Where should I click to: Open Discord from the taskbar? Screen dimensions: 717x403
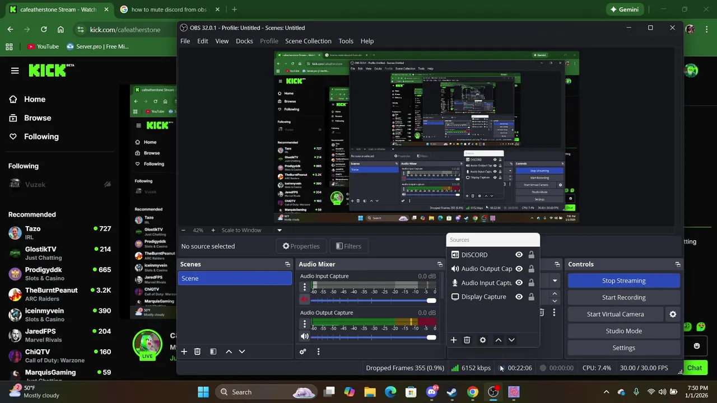[x=432, y=392]
